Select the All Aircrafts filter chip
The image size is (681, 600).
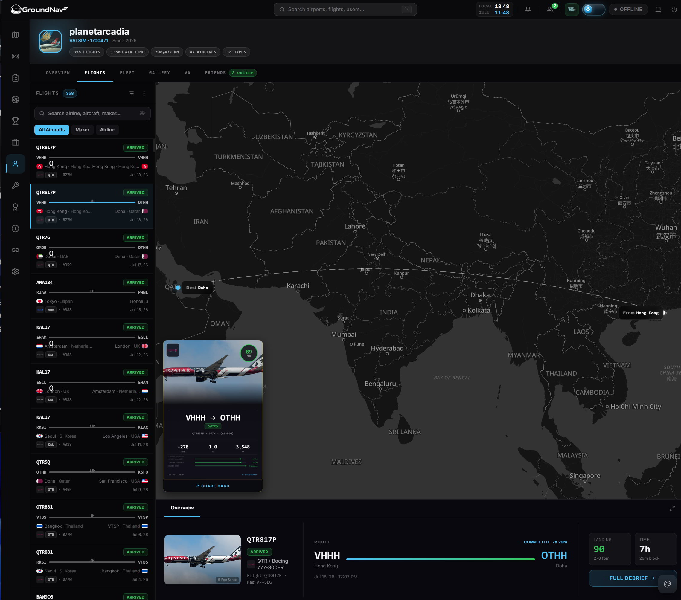click(x=52, y=129)
